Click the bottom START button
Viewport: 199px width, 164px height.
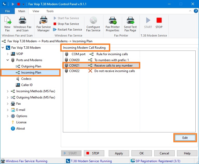coord(71,153)
